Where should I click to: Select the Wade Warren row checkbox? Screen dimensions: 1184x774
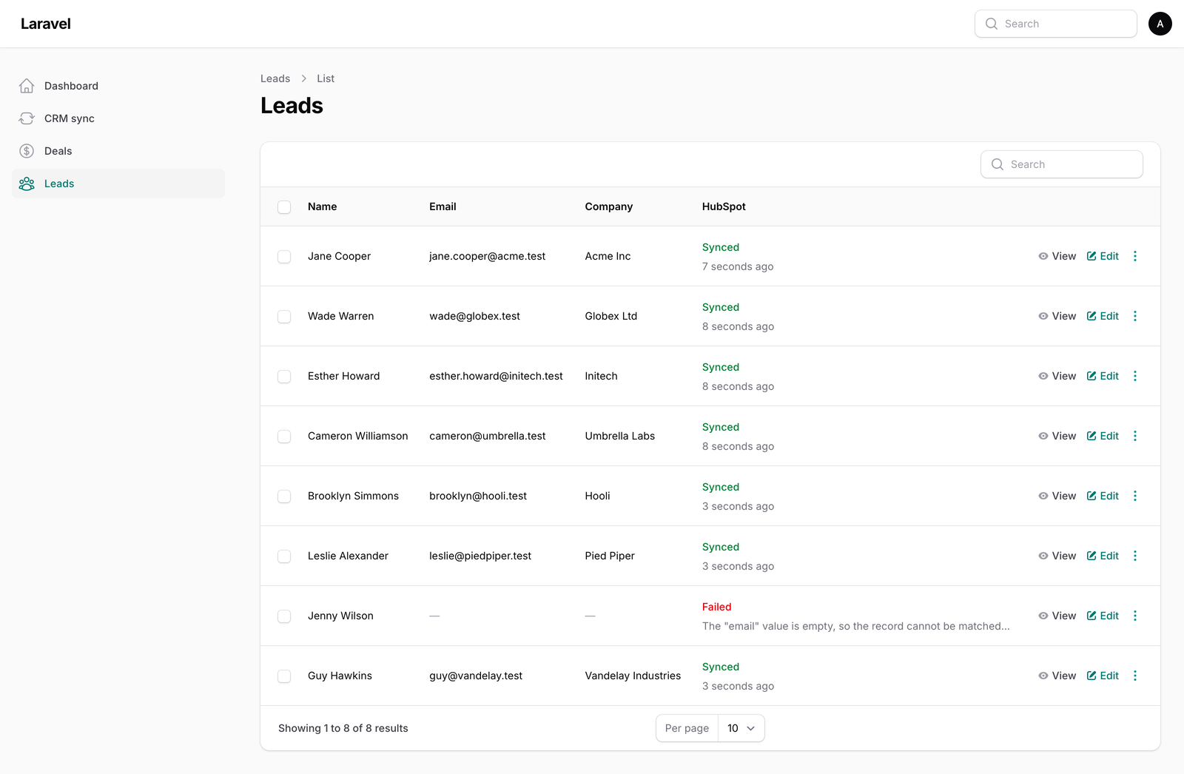[x=284, y=317]
